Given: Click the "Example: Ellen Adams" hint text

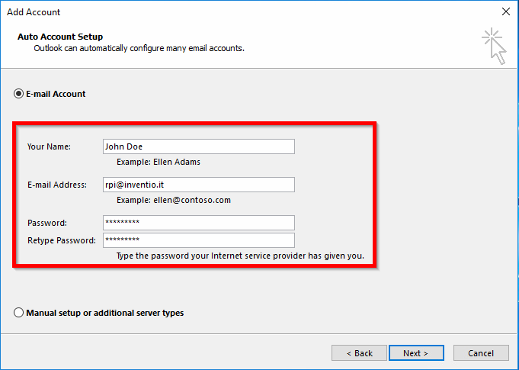Looking at the screenshot, I should click(159, 162).
